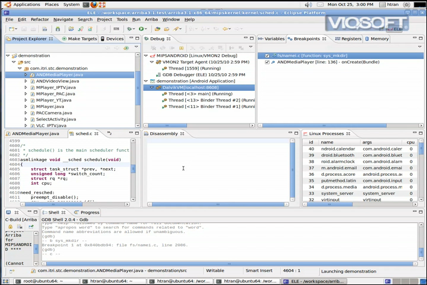Click the New wizard toolbar icon
Image resolution: width=427 pixels, height=285 pixels.
tap(11, 29)
